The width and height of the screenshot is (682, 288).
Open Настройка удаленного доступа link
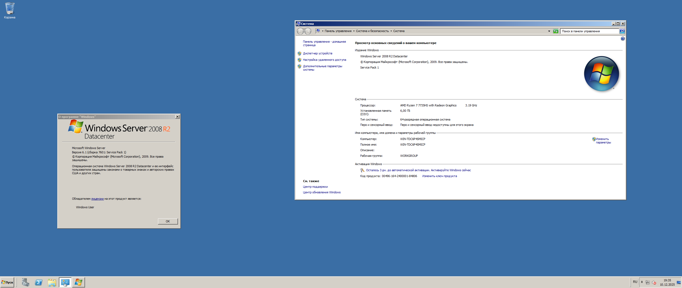tap(324, 60)
